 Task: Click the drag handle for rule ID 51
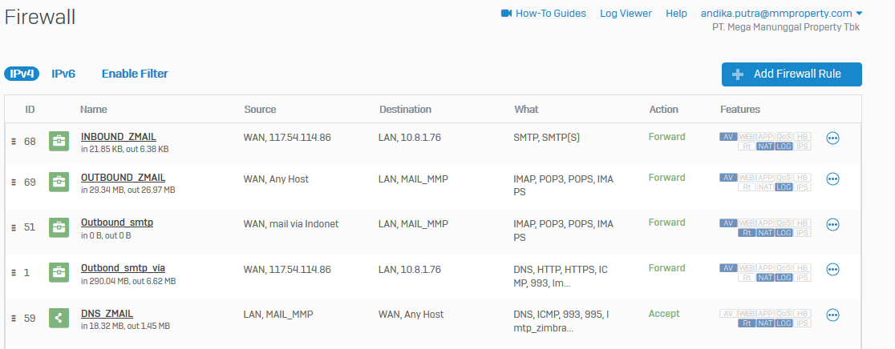(14, 228)
